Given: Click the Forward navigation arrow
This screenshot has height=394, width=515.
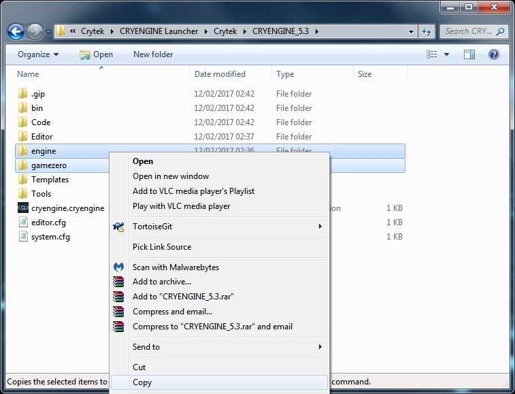Looking at the screenshot, I should 35,32.
